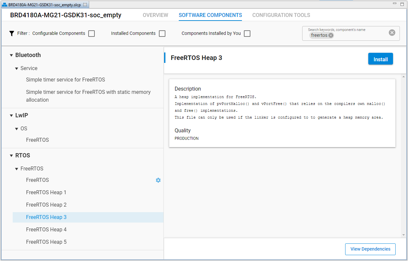This screenshot has height=261, width=408.
Task: Toggle Installed Components filter checkbox
Action: pyautogui.click(x=162, y=34)
